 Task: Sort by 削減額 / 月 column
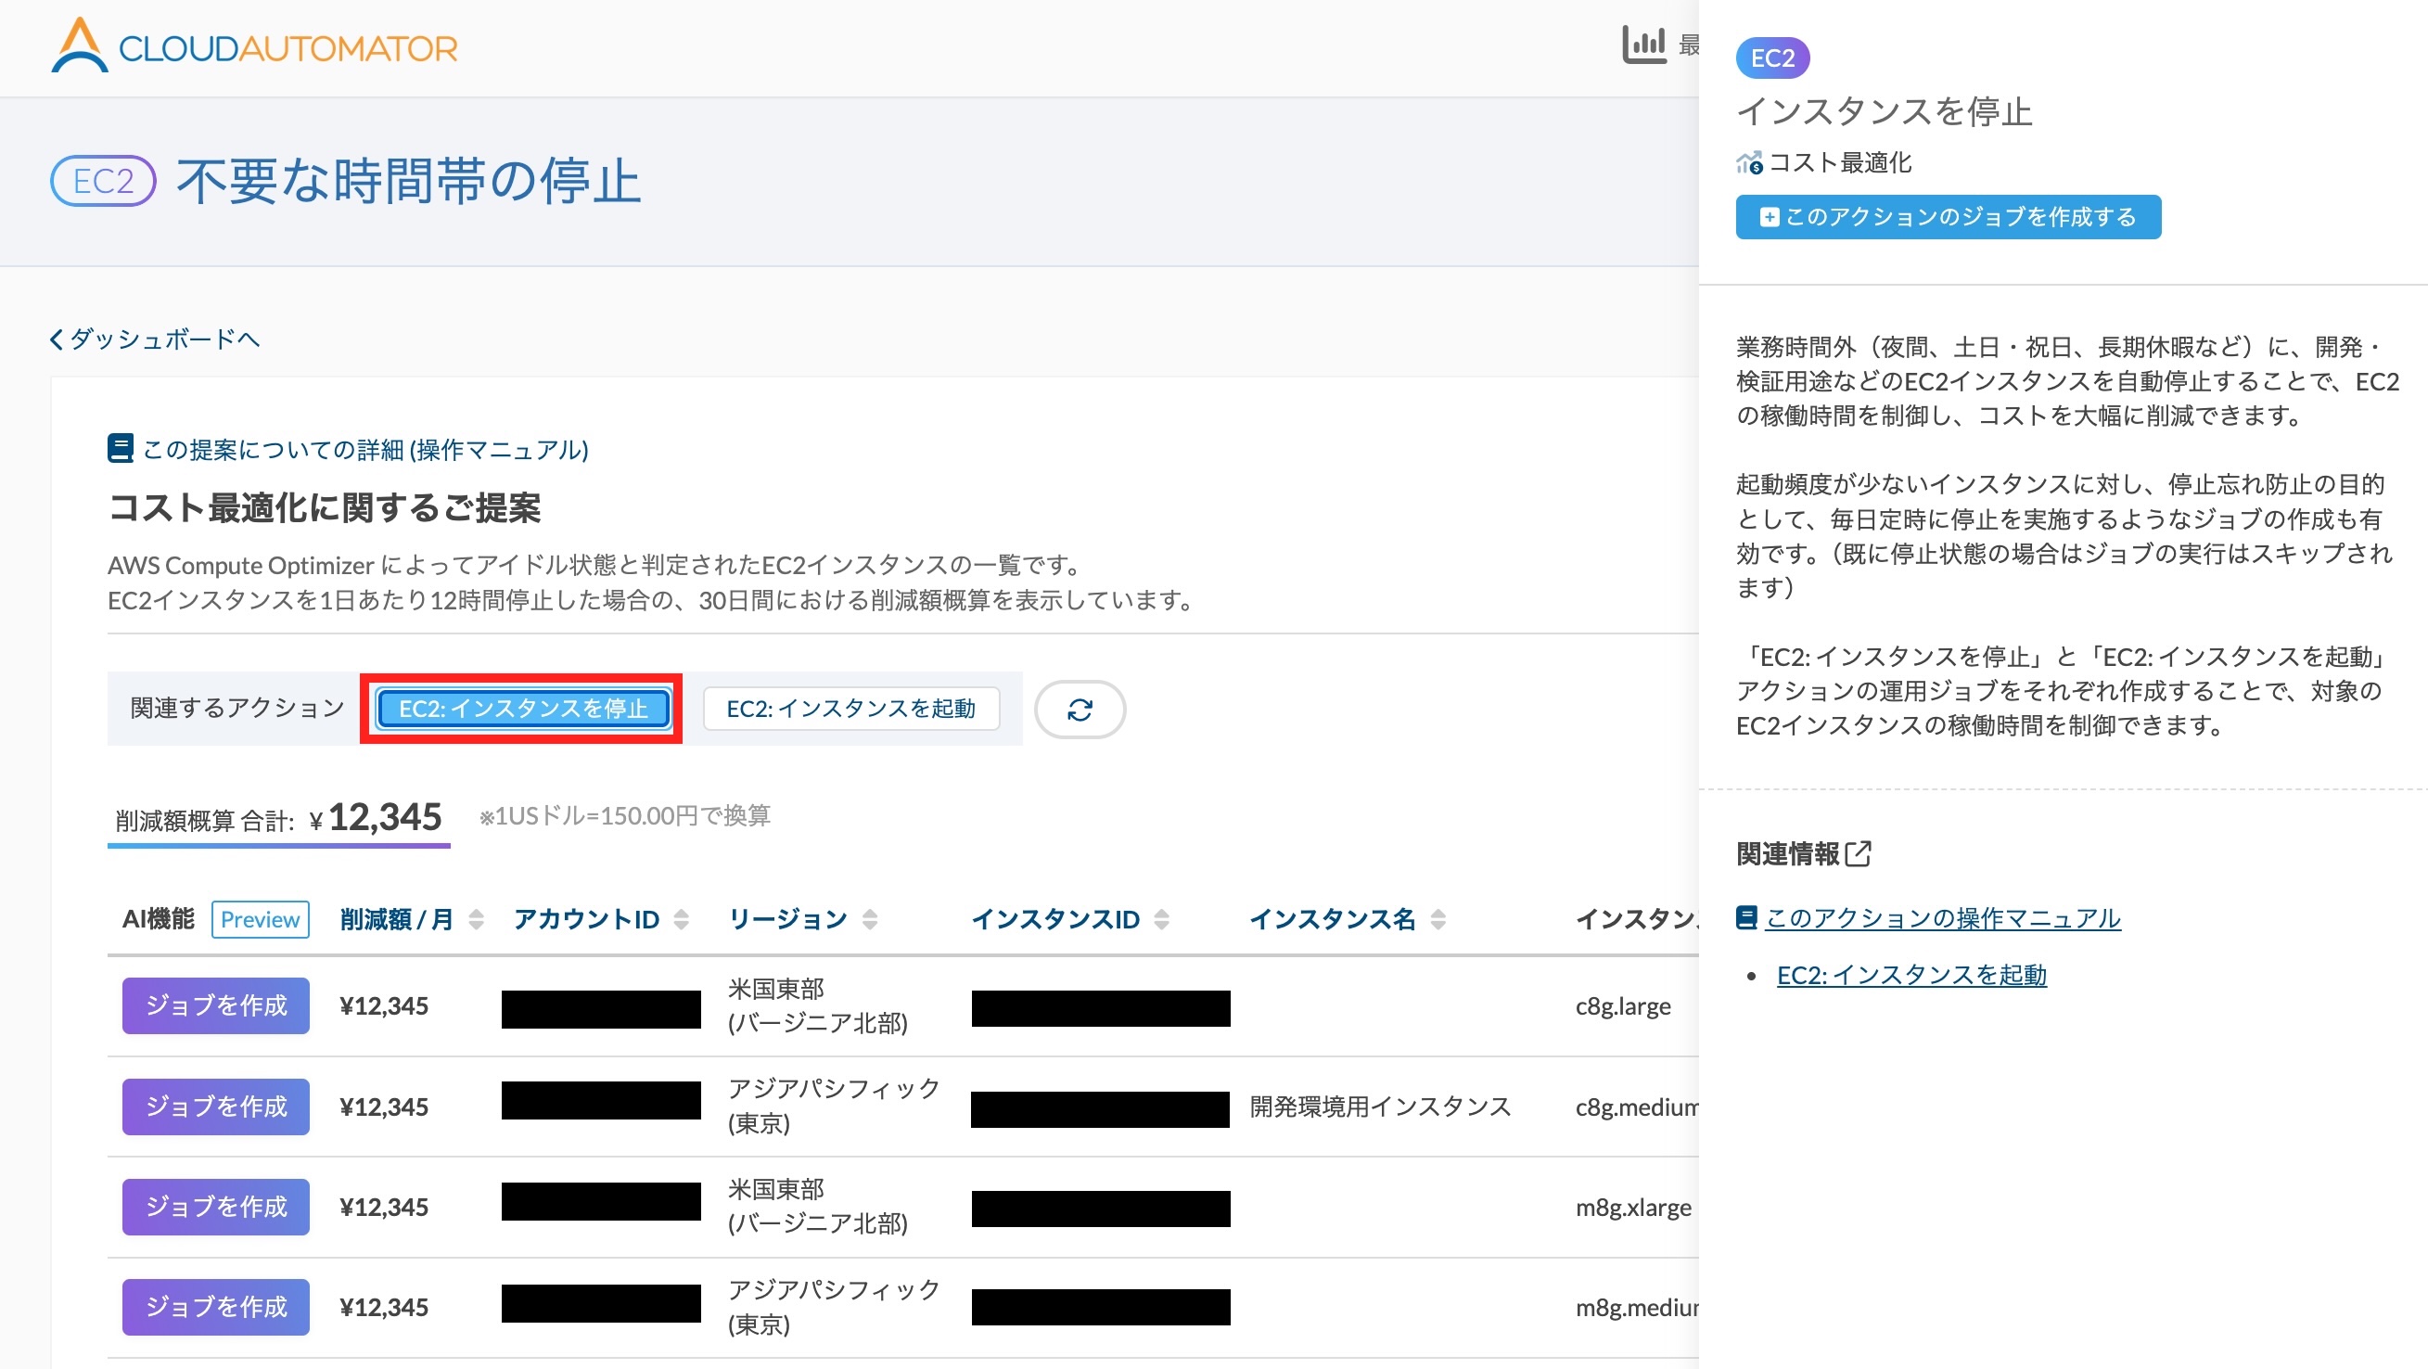pos(411,919)
